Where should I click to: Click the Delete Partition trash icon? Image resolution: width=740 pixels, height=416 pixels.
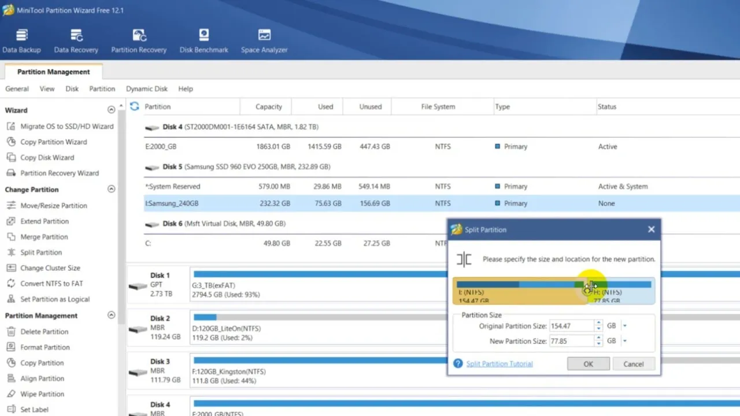[11, 331]
